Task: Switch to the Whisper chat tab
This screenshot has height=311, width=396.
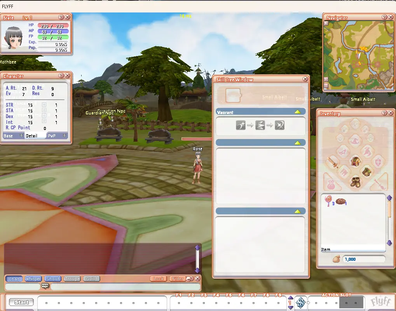Action: click(x=33, y=279)
